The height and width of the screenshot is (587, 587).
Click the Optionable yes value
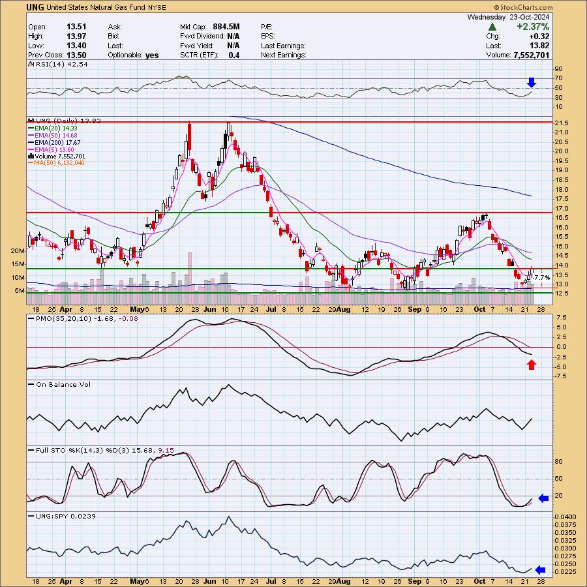click(152, 55)
